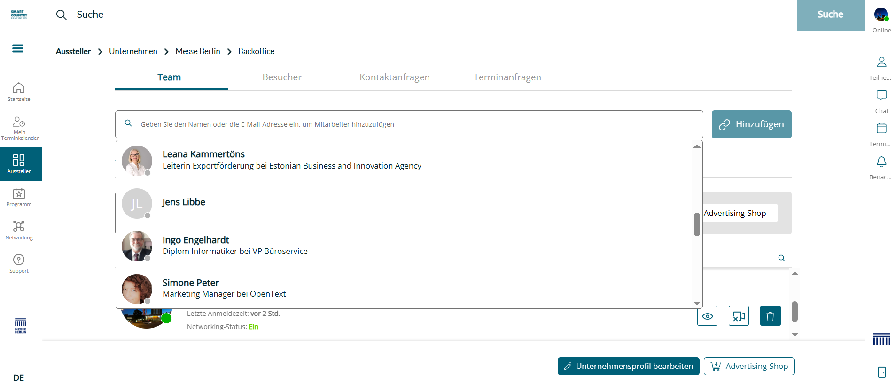Open the Networking section

19,230
